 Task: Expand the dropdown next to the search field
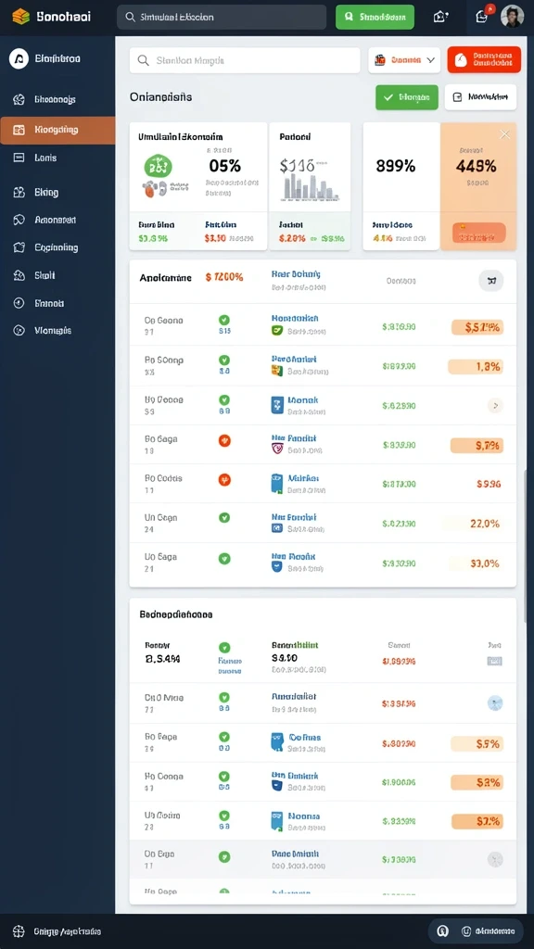[404, 60]
